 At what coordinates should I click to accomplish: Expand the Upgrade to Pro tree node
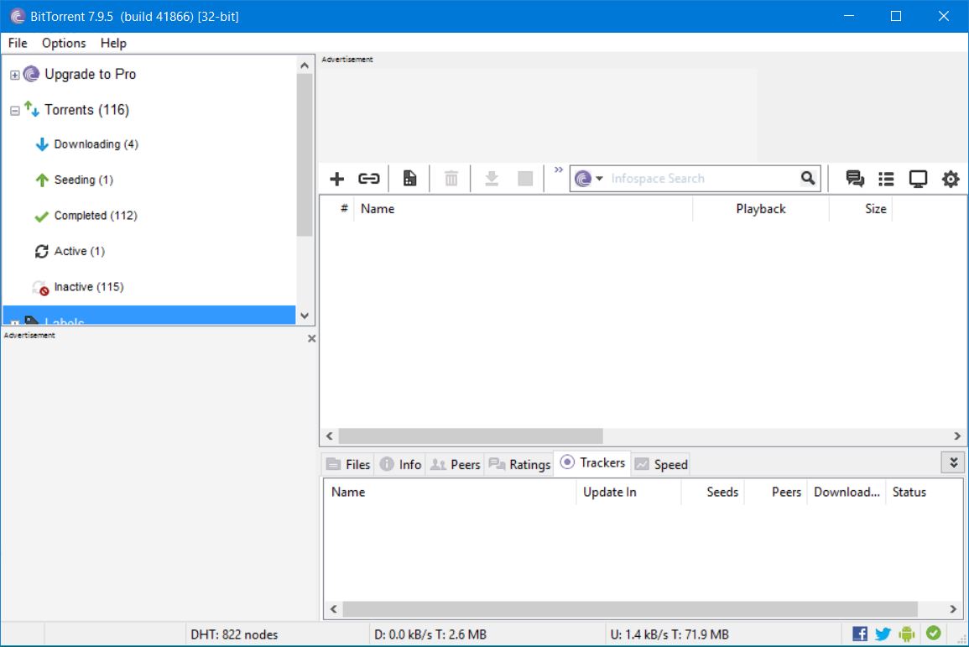[x=15, y=76]
